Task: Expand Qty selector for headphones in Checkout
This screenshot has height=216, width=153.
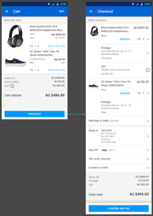Action: [x=143, y=39]
